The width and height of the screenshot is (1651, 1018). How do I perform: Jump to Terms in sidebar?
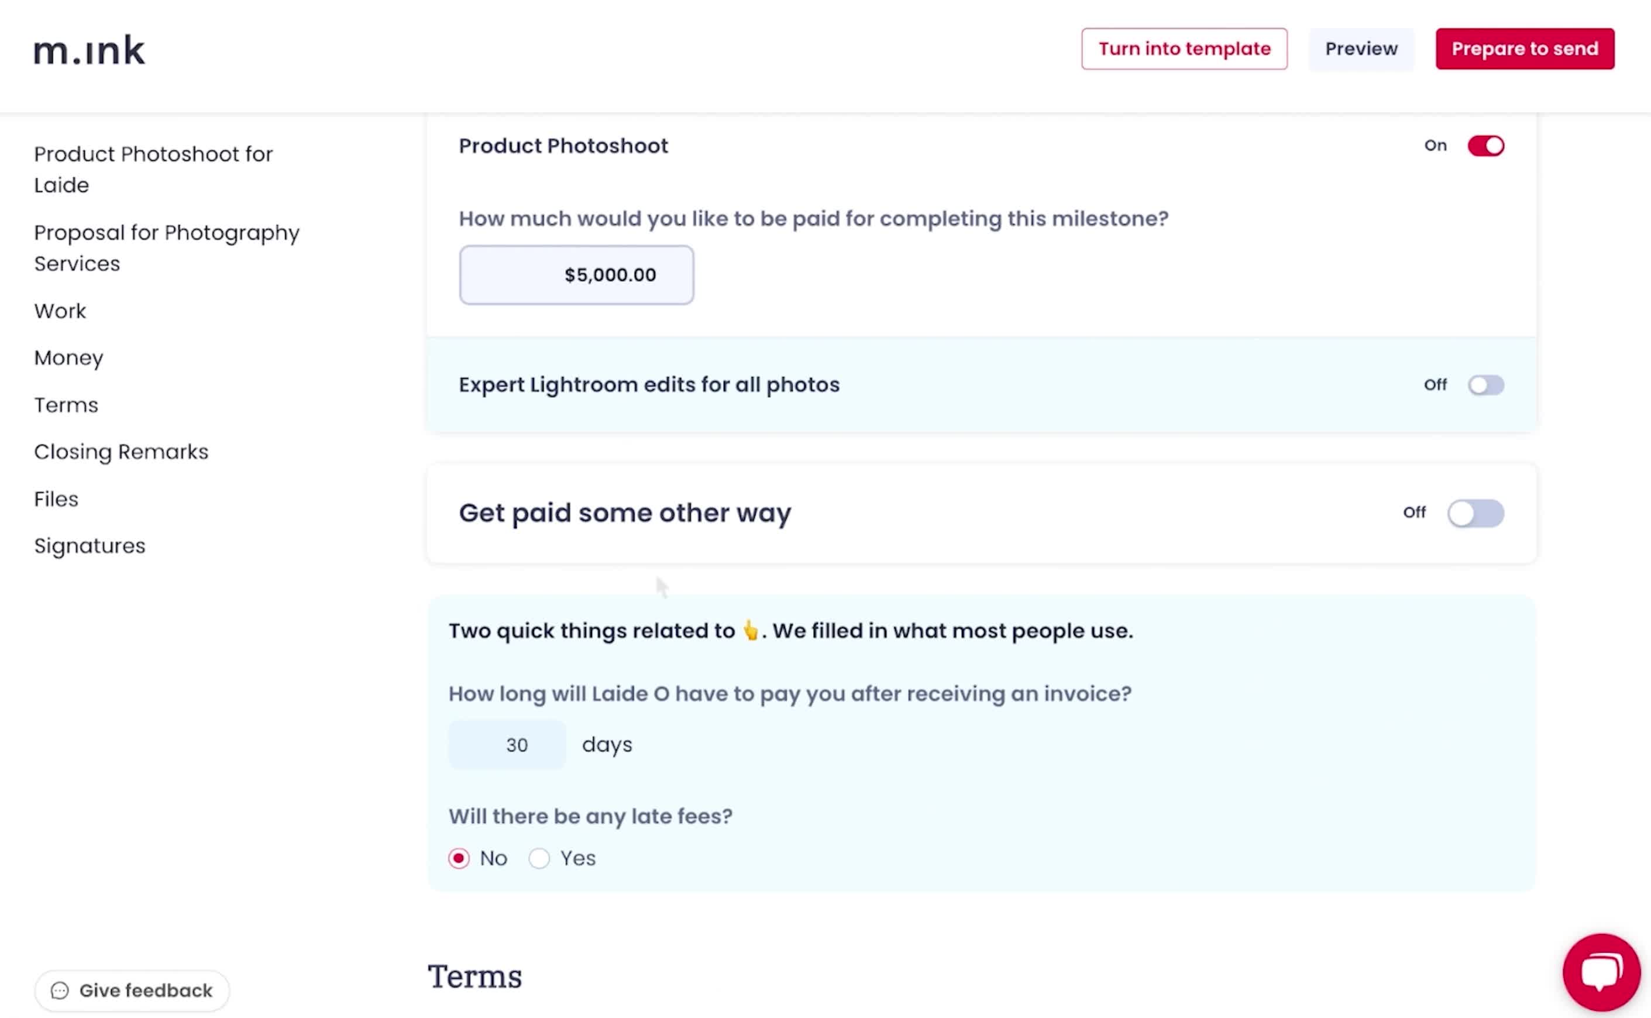click(x=66, y=405)
